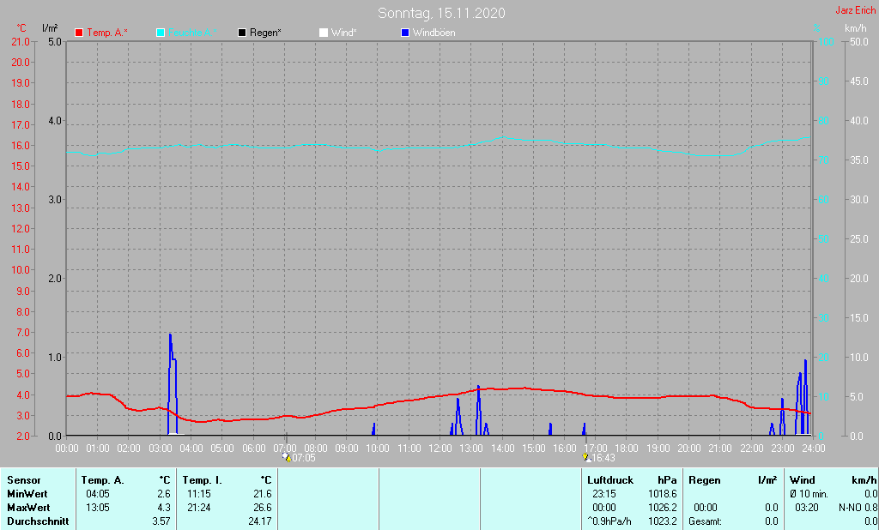Image resolution: width=879 pixels, height=530 pixels.
Task: Click the blue Windböen legend swatch
Action: coord(405,33)
